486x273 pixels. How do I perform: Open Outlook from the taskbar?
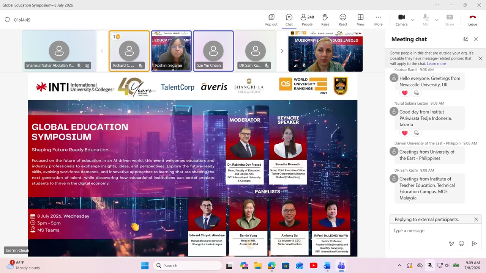tap(300, 265)
